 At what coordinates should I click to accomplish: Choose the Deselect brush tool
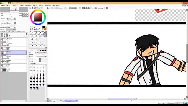43,36
